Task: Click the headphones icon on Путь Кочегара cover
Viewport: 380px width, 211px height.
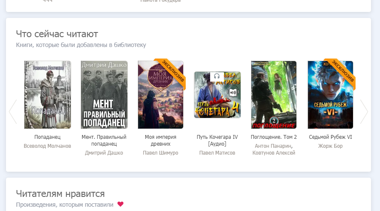Action: pos(217,76)
